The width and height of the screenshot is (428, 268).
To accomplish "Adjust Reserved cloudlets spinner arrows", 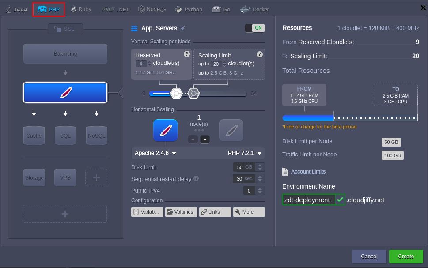I will 149,64.
